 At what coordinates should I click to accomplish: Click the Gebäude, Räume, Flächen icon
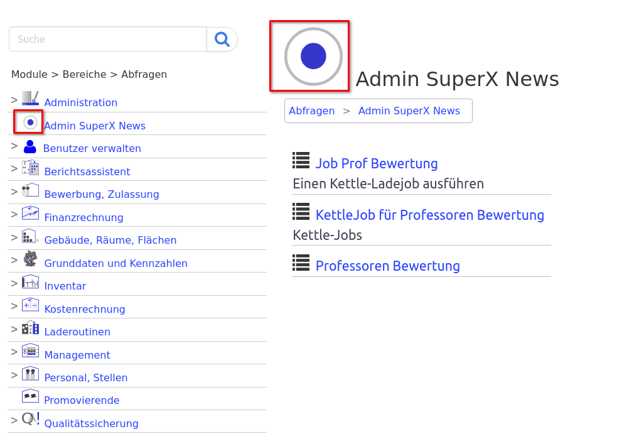point(30,236)
